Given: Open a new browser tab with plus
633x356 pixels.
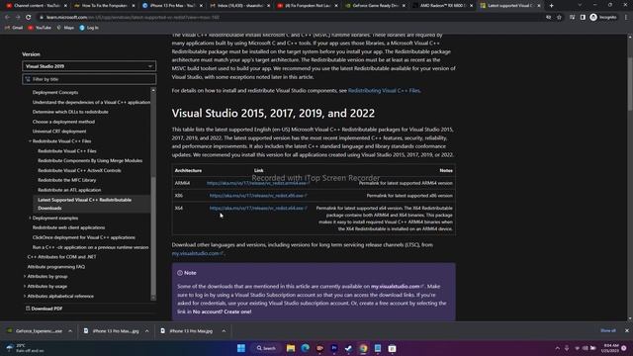Looking at the screenshot, I should (552, 6).
